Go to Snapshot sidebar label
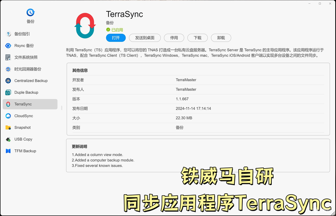 click(x=23, y=128)
